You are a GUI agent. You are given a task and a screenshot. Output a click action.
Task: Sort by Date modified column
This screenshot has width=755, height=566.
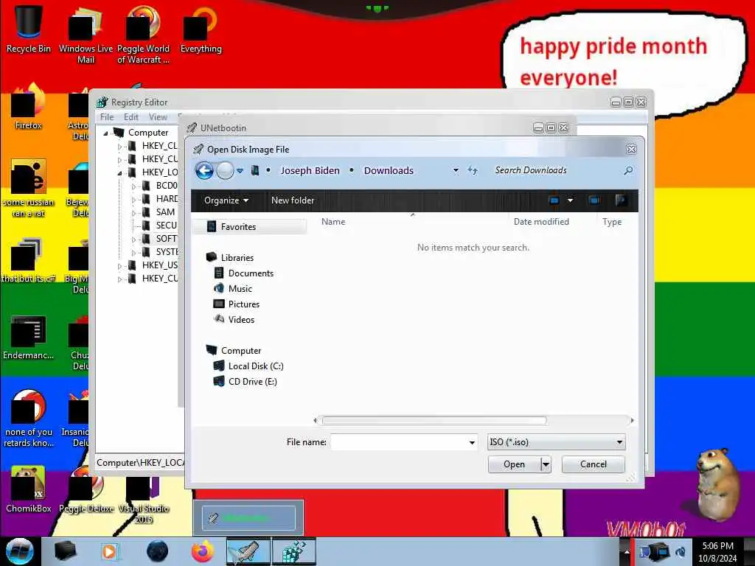pos(541,222)
